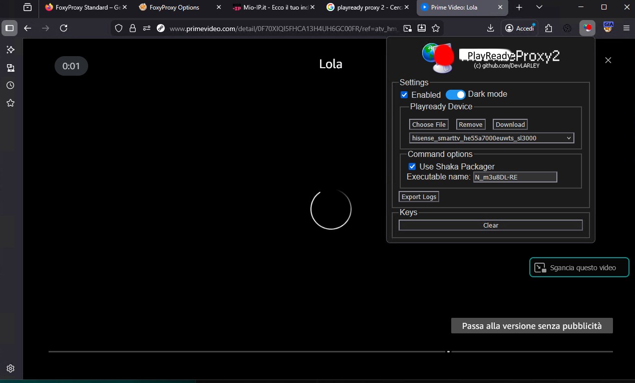
Task: Go back to the previous page
Action: tap(28, 28)
